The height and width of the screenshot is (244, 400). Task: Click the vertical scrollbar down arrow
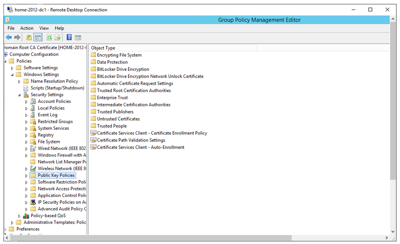393,231
